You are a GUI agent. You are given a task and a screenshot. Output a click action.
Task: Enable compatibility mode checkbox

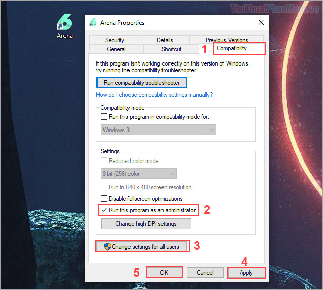tap(104, 117)
